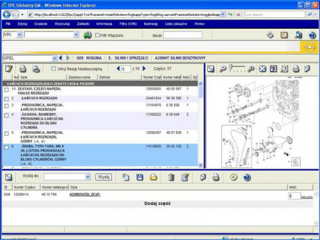Click the zoom out magnifier in illustration toolbar
320x240 pixels.
pyautogui.click(x=223, y=68)
